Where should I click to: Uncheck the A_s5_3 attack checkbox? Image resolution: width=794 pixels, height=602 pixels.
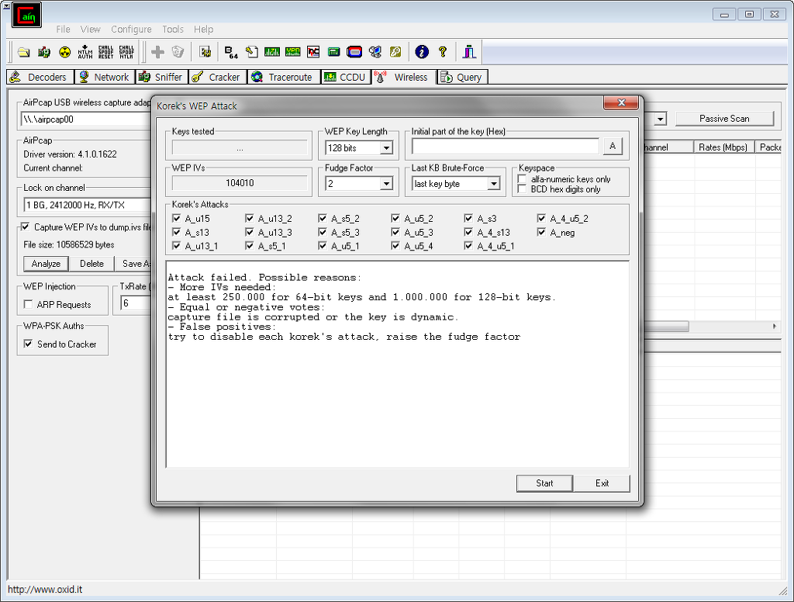point(323,232)
